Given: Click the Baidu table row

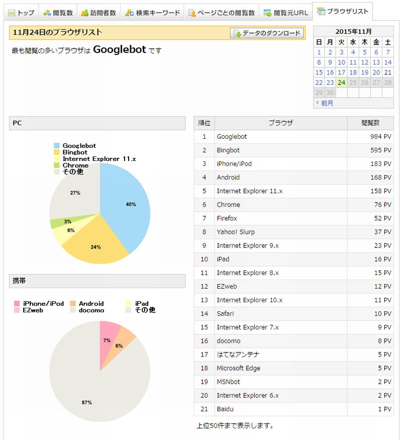Looking at the screenshot, I should 293,409.
